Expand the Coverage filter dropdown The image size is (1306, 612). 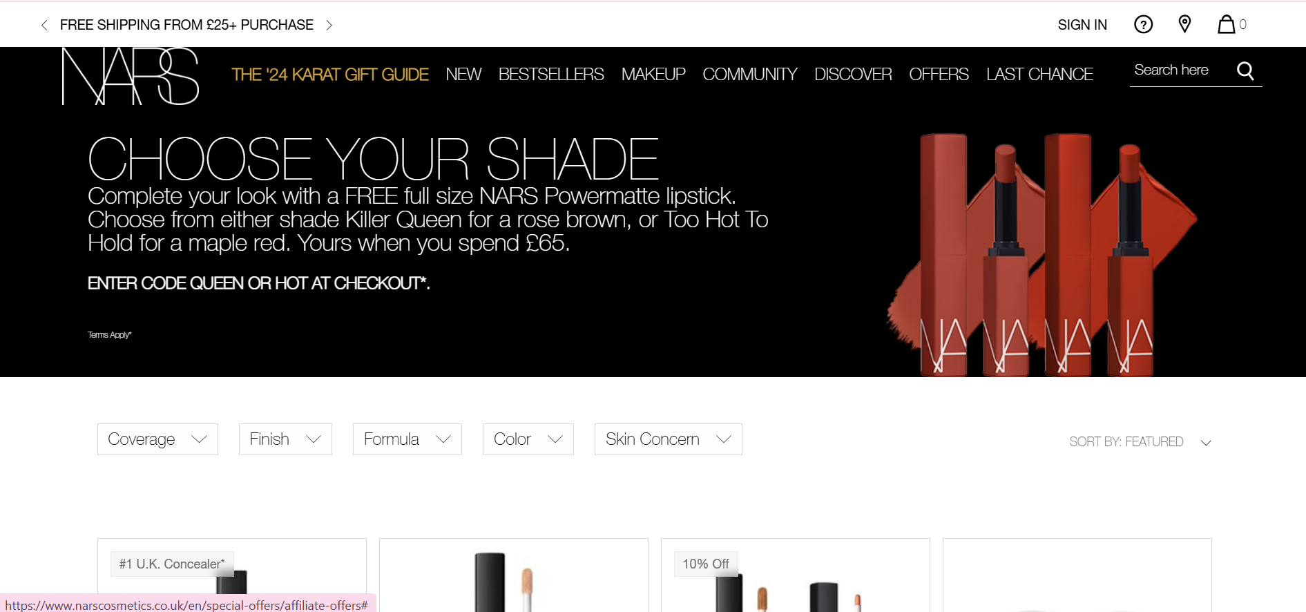157,439
